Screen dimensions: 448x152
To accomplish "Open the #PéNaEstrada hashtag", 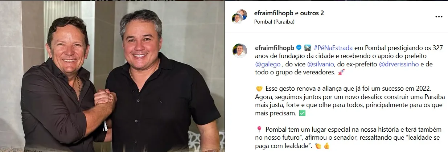I will pos(333,48).
